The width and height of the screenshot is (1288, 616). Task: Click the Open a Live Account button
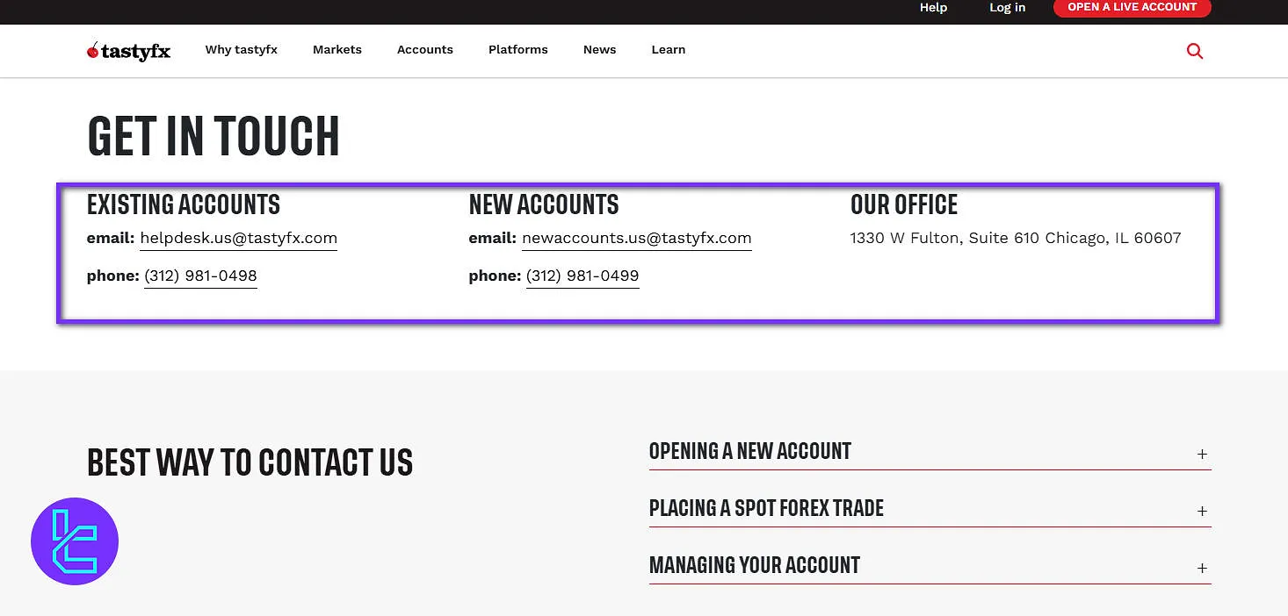(1132, 7)
